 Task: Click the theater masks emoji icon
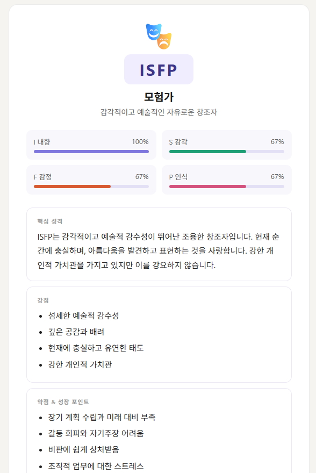point(159,36)
